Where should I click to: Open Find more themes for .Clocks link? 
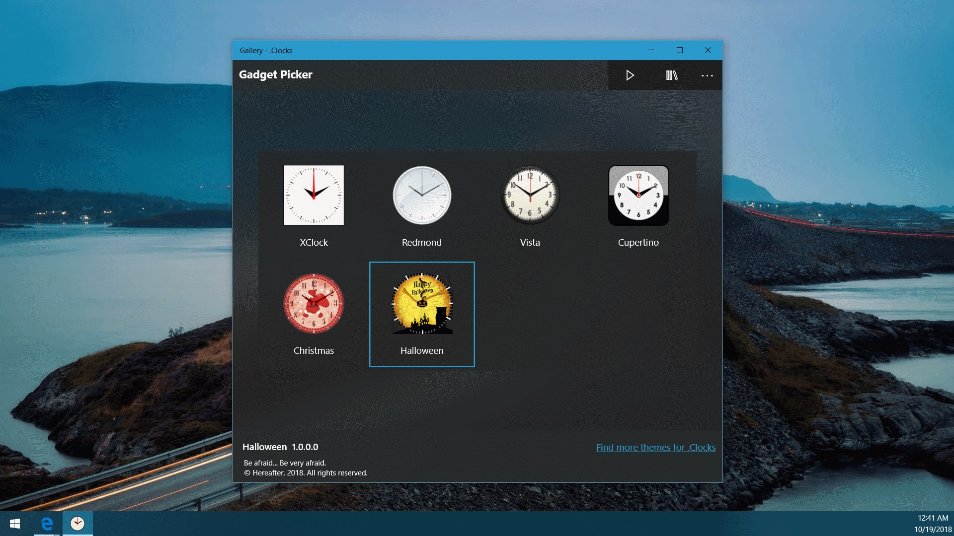tap(655, 448)
